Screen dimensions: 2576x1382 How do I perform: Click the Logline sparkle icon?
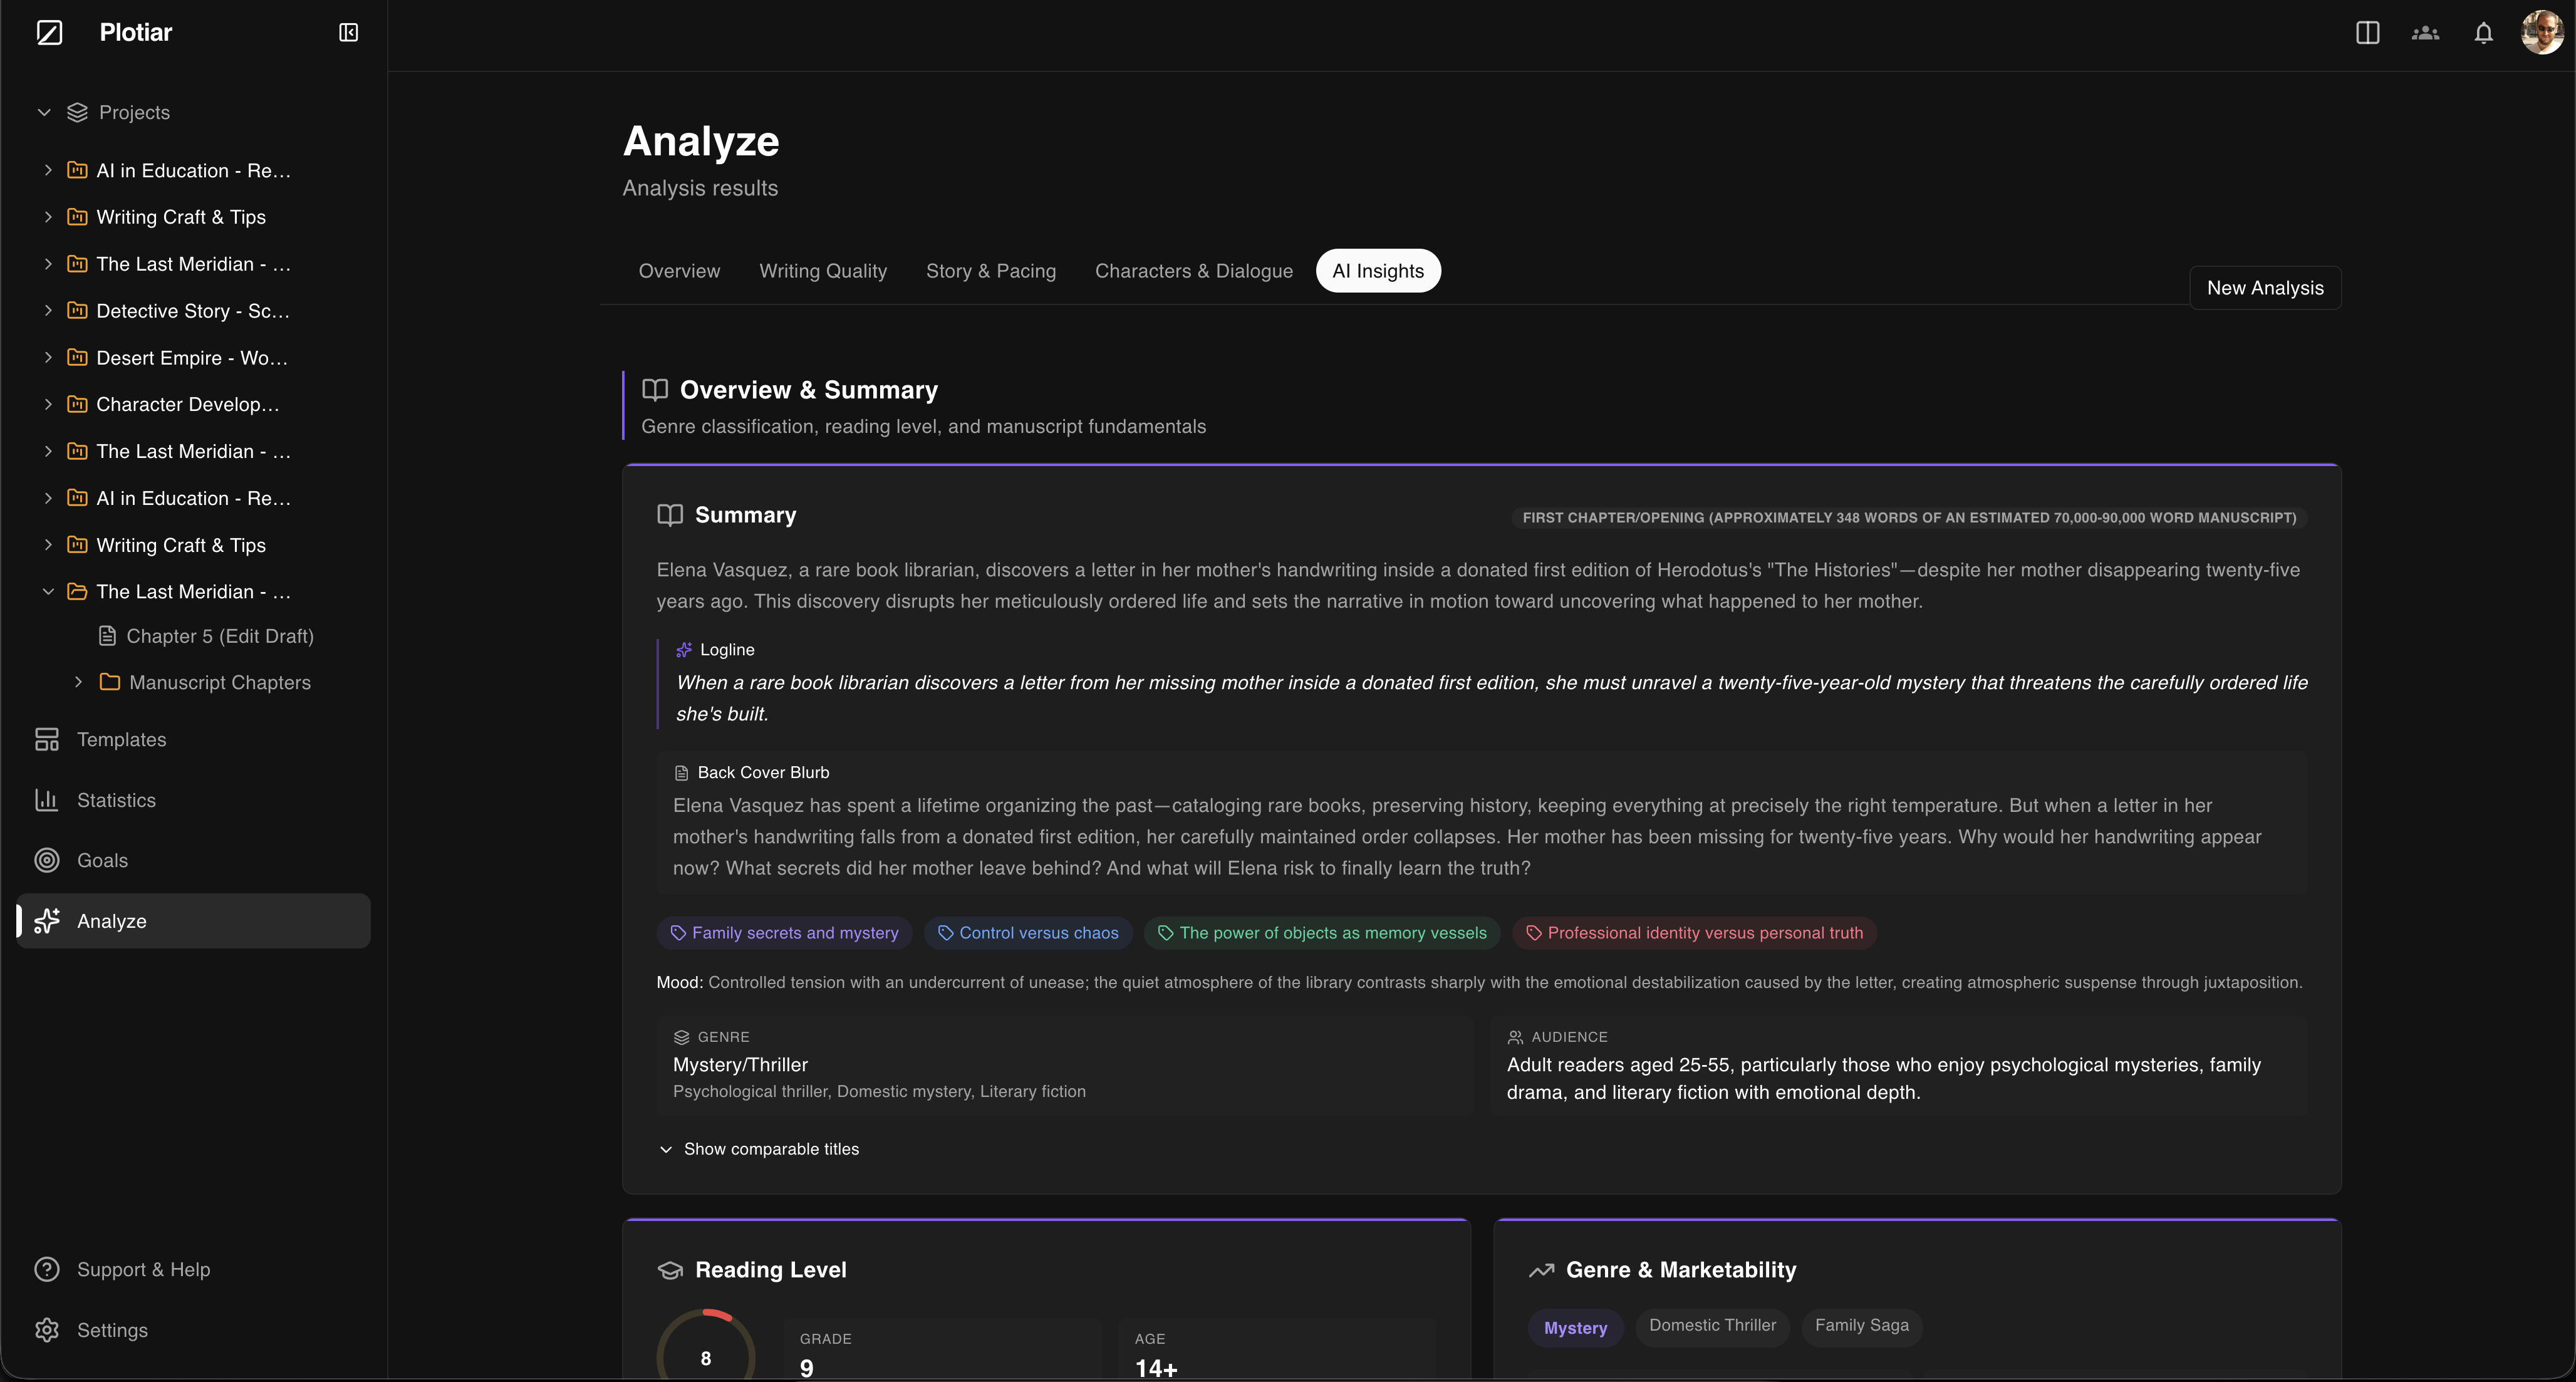(x=684, y=650)
